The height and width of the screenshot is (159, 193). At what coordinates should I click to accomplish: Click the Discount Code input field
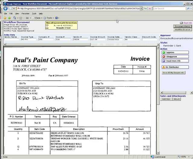point(150,40)
